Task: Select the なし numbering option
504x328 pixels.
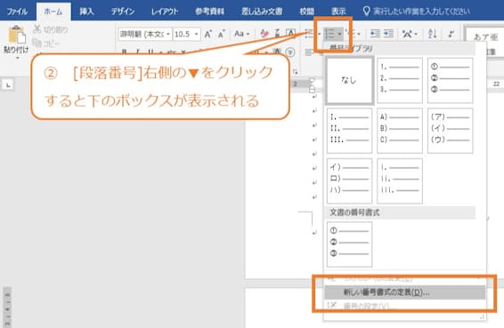Action: pyautogui.click(x=349, y=80)
